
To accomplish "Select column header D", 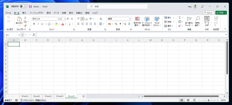I will pos(48,40).
